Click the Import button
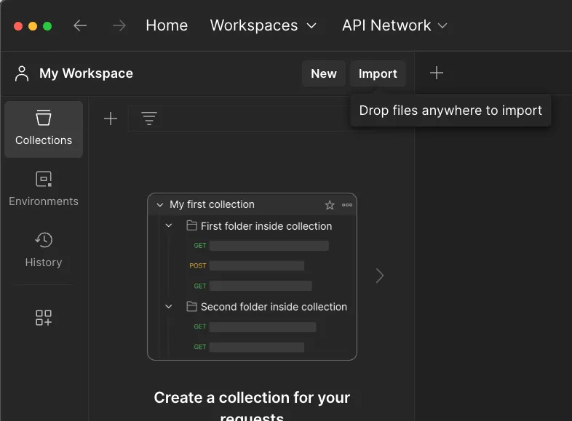The width and height of the screenshot is (572, 421). point(378,73)
